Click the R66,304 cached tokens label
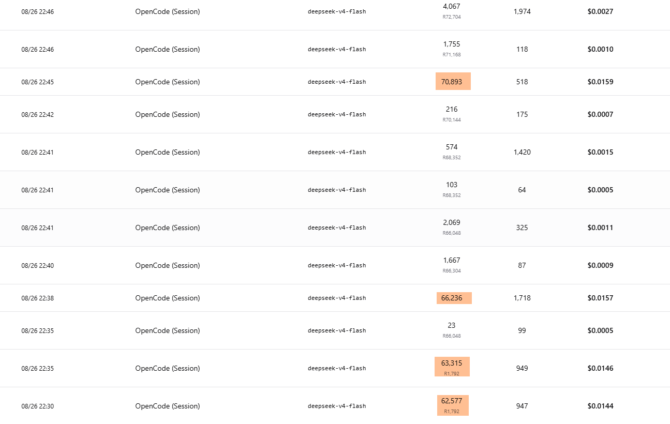 click(452, 271)
